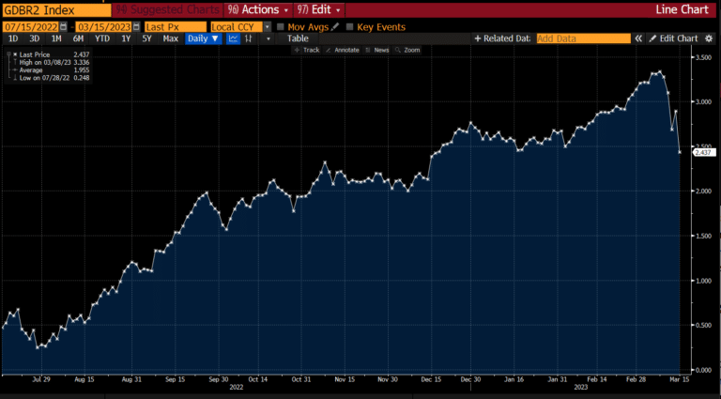Expand the Daily periodicity dropdown
The width and height of the screenshot is (721, 399).
[x=204, y=38]
